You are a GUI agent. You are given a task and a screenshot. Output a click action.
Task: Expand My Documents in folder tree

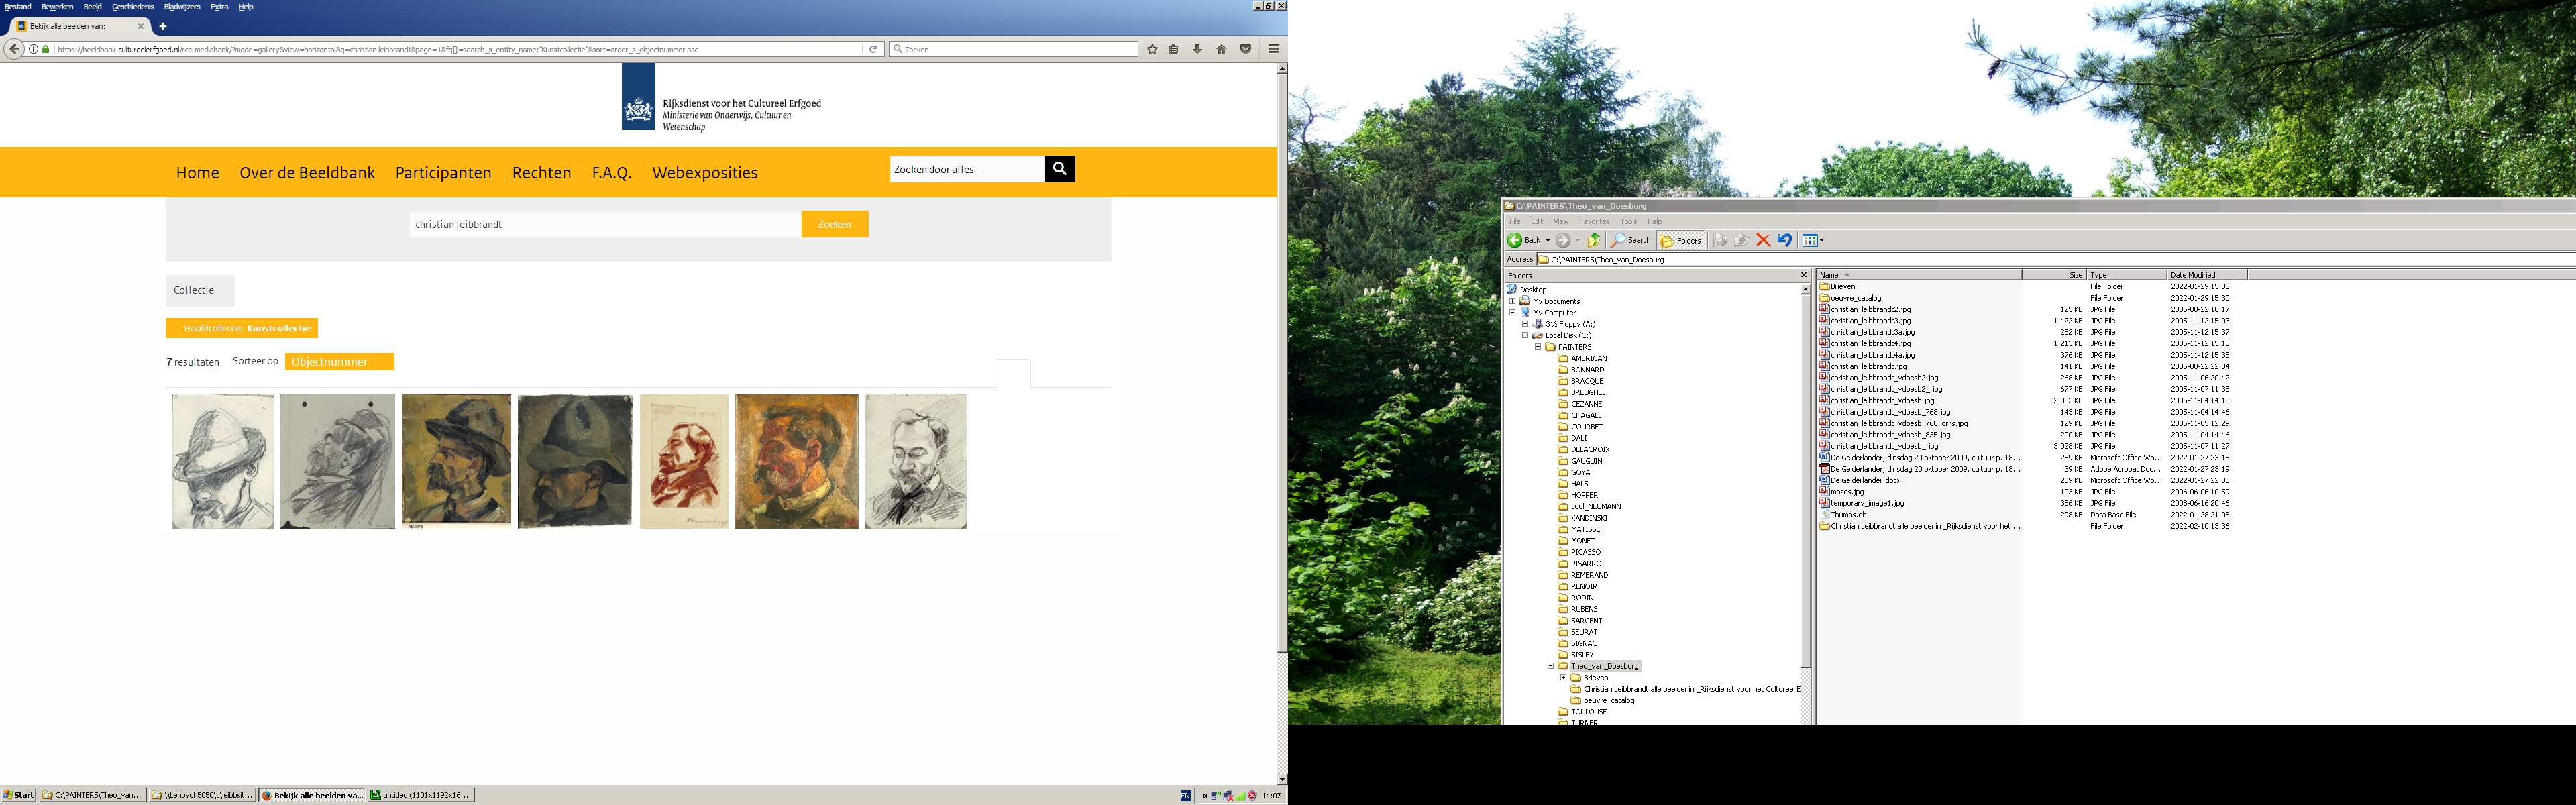point(1512,301)
